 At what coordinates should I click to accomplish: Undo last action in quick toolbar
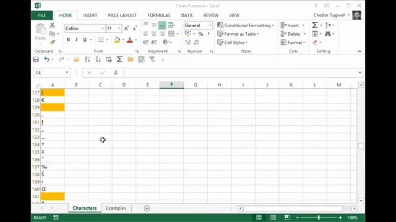[x=46, y=59]
